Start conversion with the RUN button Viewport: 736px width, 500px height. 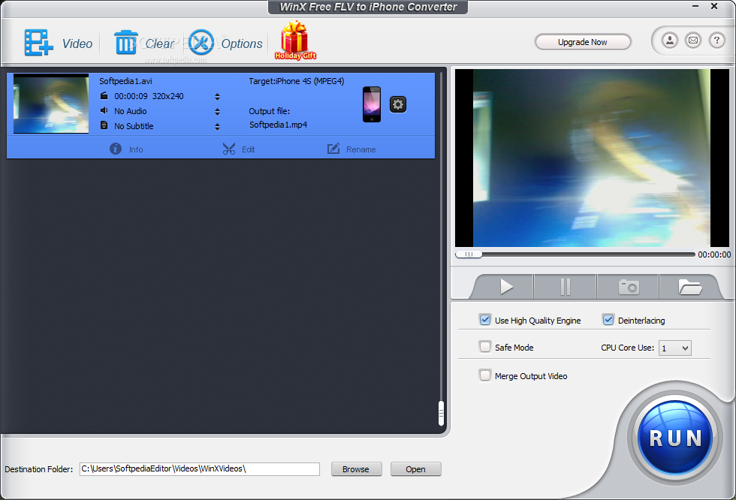click(x=675, y=438)
